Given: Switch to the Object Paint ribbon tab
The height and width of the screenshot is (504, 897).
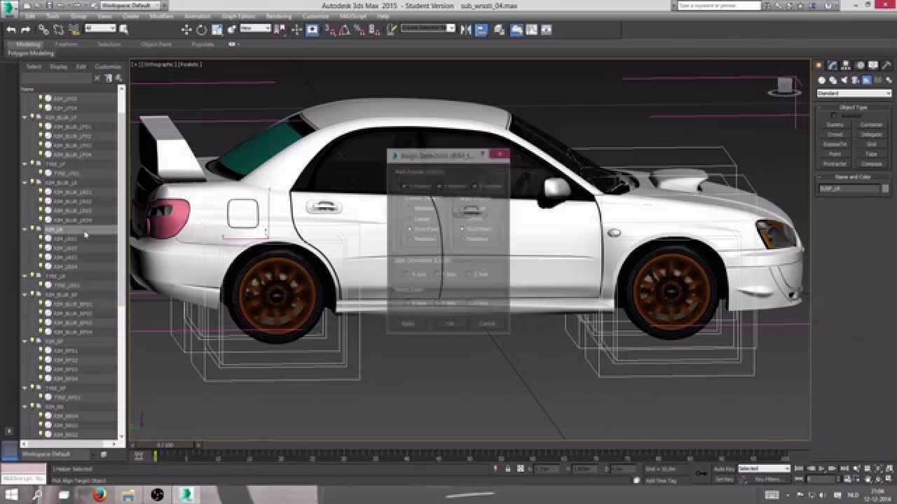Looking at the screenshot, I should click(x=156, y=44).
